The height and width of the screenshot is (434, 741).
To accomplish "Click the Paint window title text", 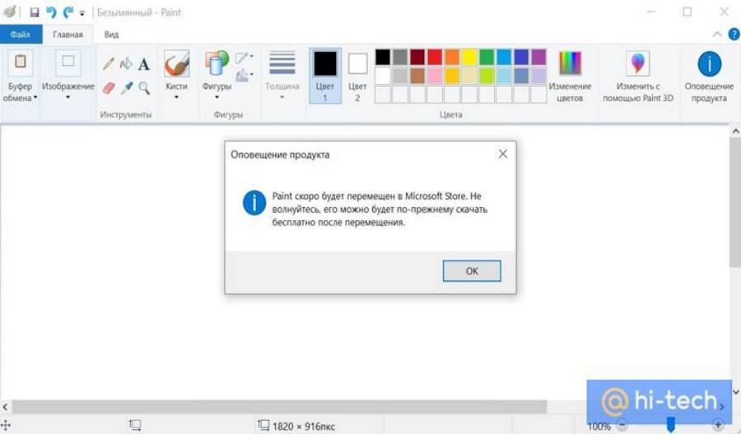I will (139, 12).
